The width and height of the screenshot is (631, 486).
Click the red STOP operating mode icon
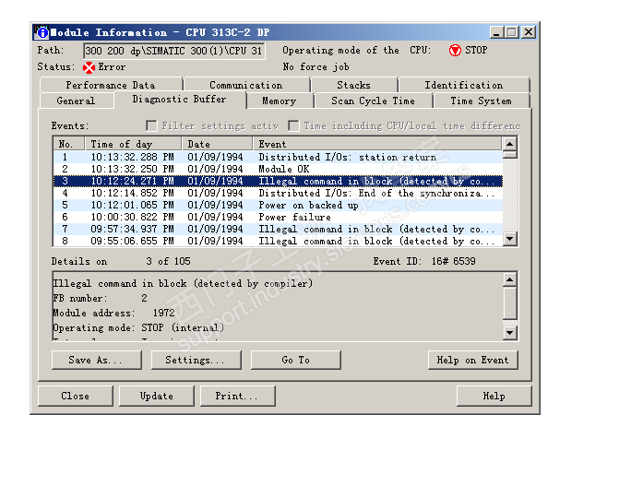click(455, 51)
